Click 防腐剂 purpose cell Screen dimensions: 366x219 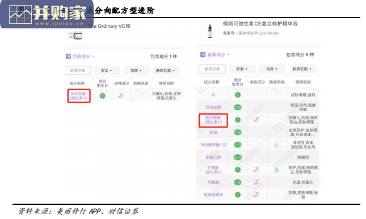(303, 157)
